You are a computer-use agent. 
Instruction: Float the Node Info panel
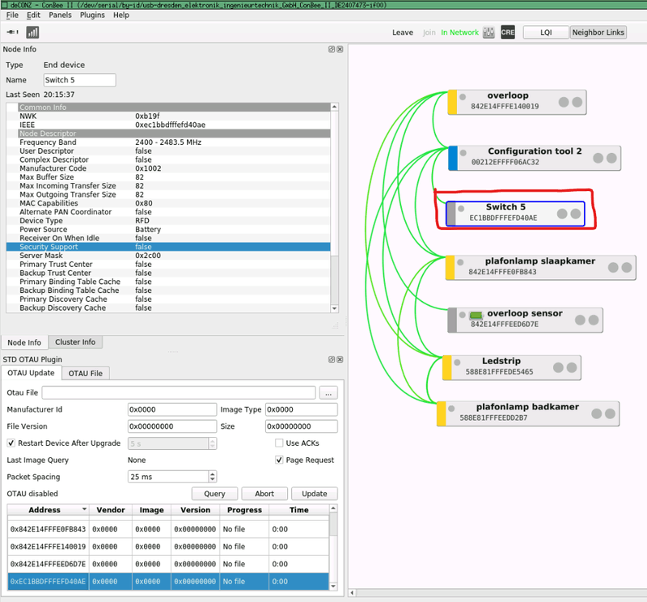point(332,49)
